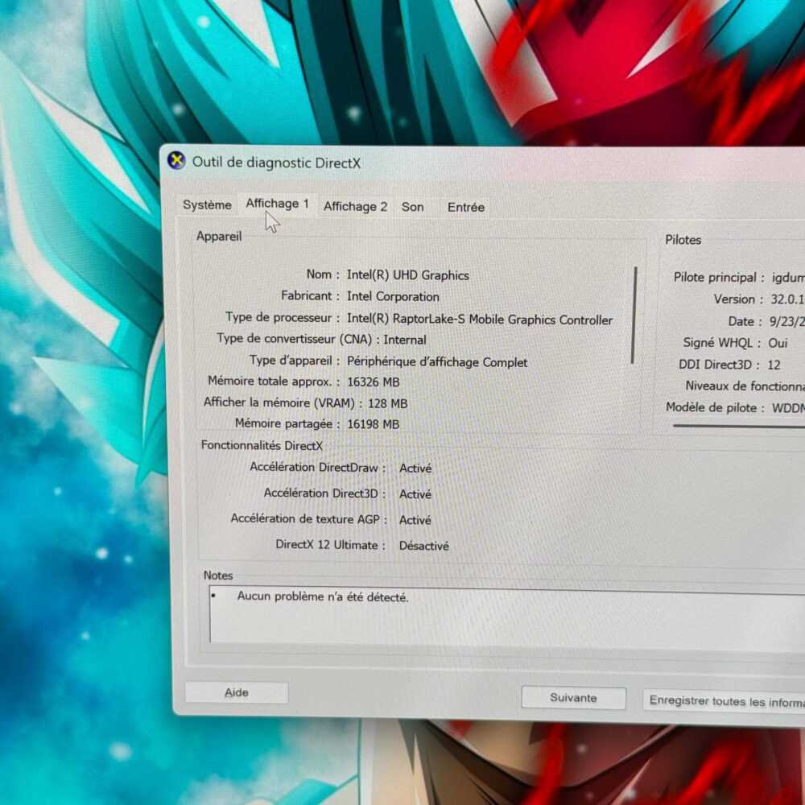Click 'Outil de diagnostic DirectX' window title
Screen dimensions: 805x805
click(276, 163)
